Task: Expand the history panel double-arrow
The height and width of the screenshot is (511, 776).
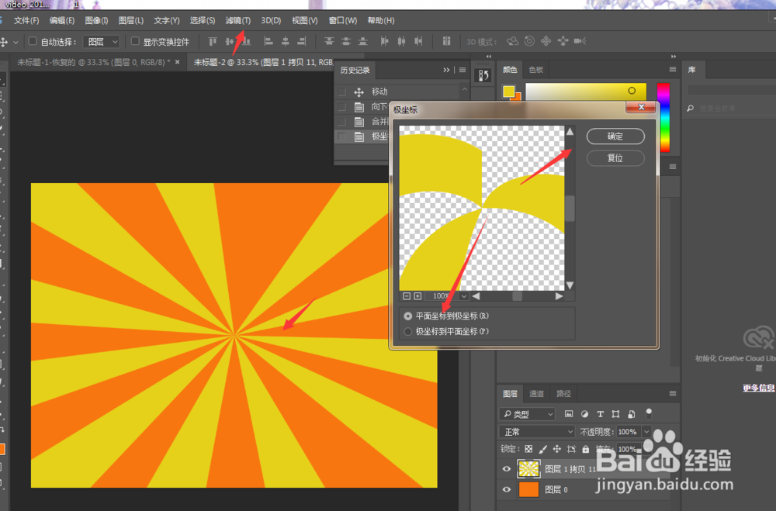Action: 446,71
